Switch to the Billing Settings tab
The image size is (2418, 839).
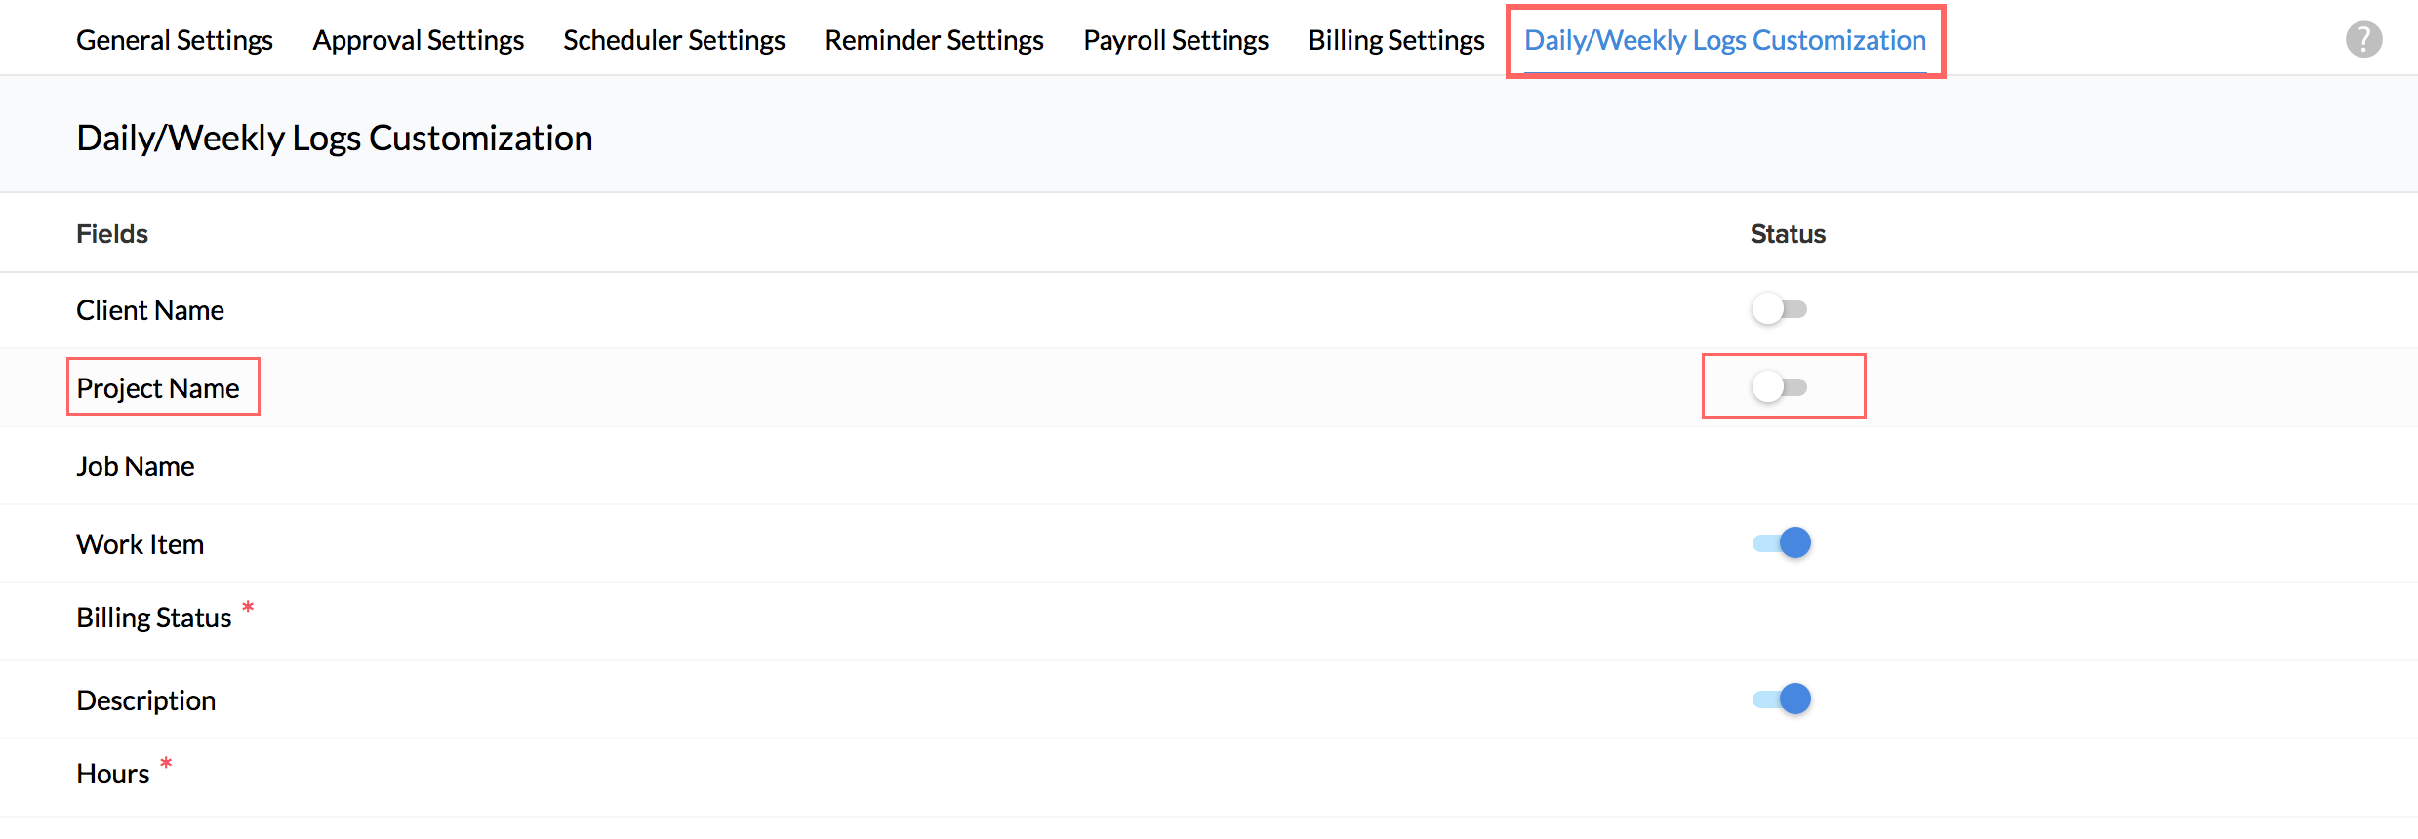pos(1396,40)
